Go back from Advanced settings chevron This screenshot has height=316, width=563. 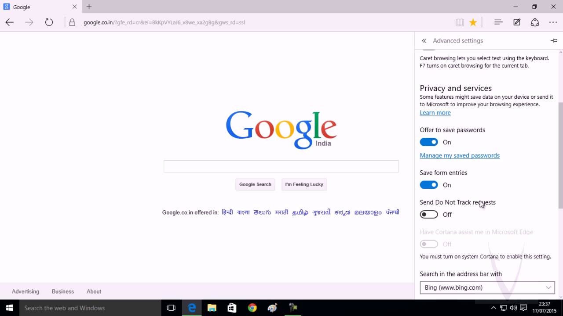pyautogui.click(x=424, y=41)
